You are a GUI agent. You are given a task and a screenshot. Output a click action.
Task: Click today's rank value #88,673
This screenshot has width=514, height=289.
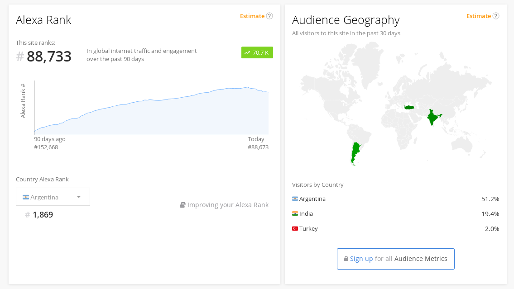(258, 147)
